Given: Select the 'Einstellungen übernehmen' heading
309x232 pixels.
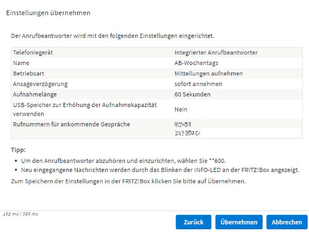Looking at the screenshot, I should click(48, 13).
